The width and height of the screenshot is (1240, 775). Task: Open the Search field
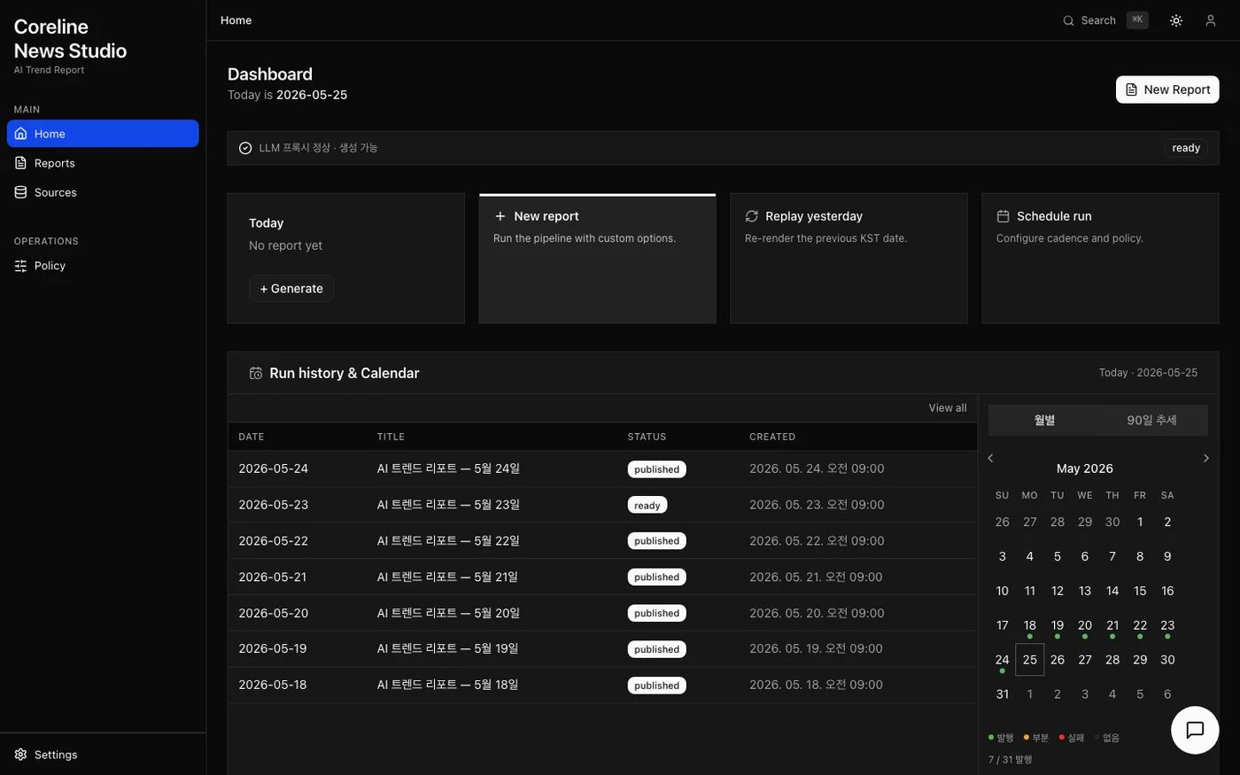point(1105,20)
